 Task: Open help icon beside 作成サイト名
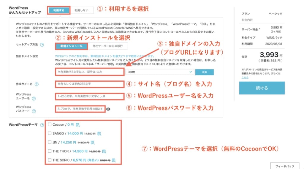[37, 84]
